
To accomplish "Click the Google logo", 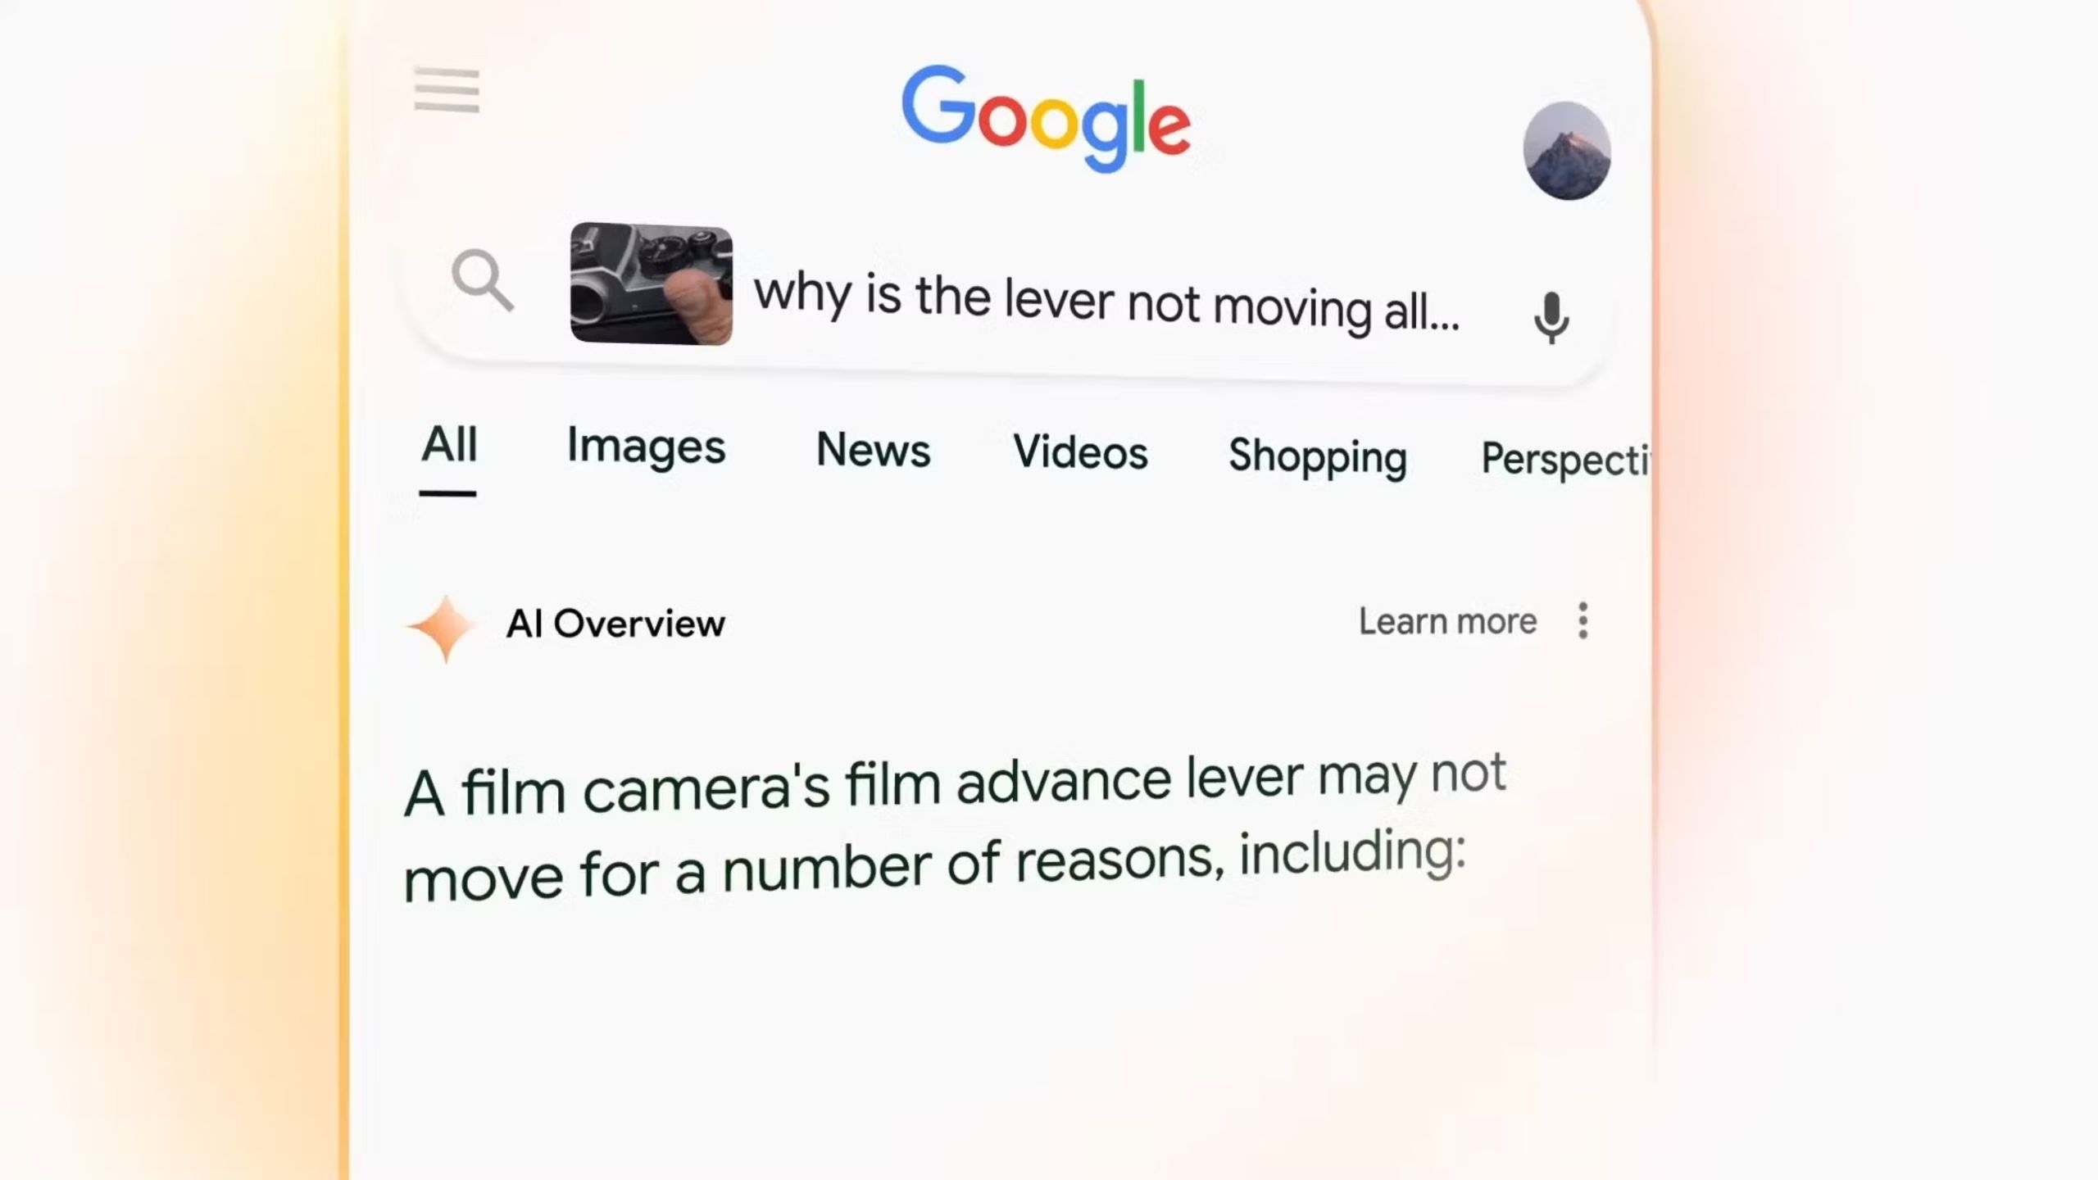I will (x=1046, y=119).
